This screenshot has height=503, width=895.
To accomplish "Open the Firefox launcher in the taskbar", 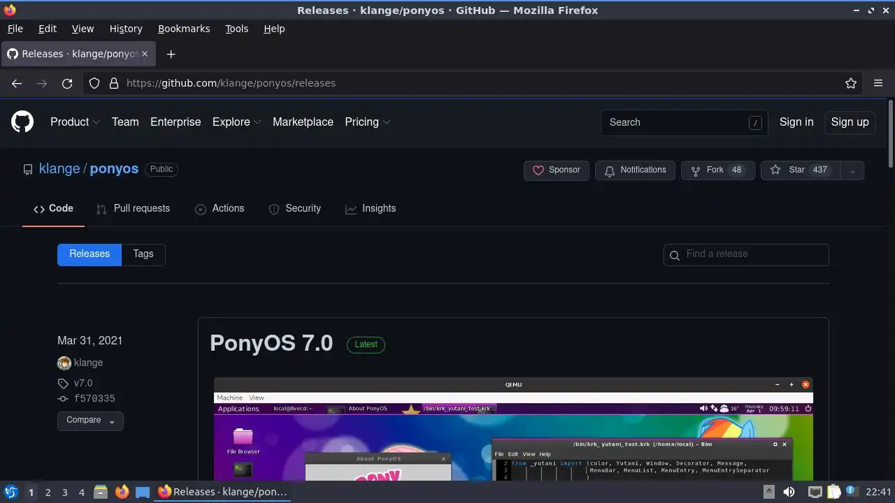I will pyautogui.click(x=122, y=492).
